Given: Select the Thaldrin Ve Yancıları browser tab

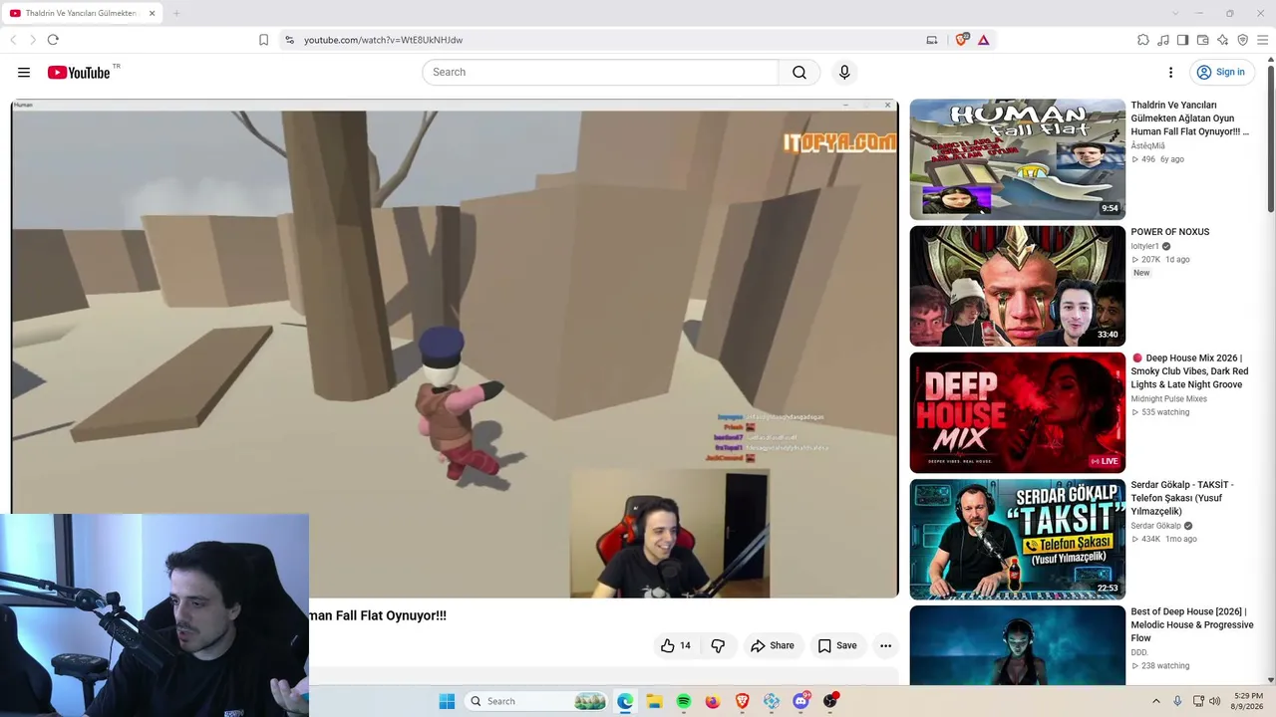Looking at the screenshot, I should pyautogui.click(x=81, y=13).
